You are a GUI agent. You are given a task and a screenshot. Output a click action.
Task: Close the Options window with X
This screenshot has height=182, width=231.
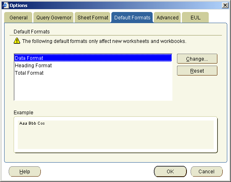(225, 5)
